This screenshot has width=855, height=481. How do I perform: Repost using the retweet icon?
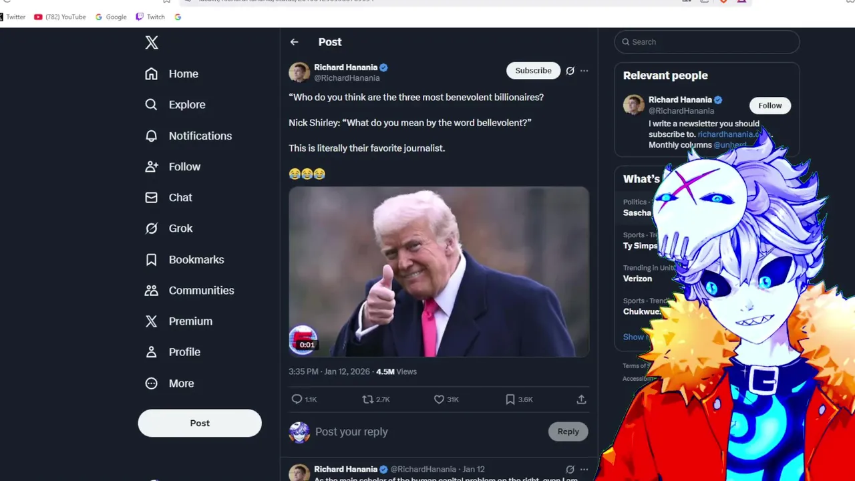[x=367, y=399]
